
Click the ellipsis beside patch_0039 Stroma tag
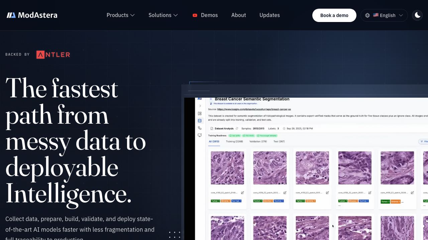(402, 202)
